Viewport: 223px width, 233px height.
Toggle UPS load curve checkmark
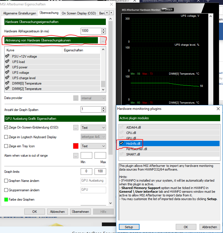[x=7, y=62]
